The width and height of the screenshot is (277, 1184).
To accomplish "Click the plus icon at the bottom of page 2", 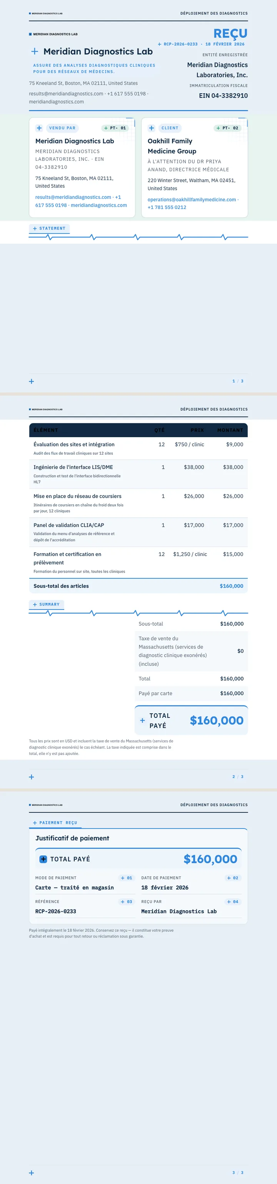I will [x=32, y=777].
